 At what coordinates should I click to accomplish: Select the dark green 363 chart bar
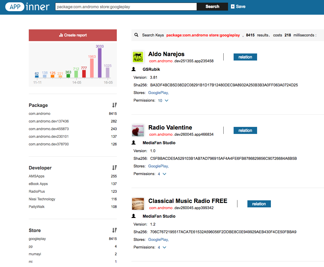68,76
